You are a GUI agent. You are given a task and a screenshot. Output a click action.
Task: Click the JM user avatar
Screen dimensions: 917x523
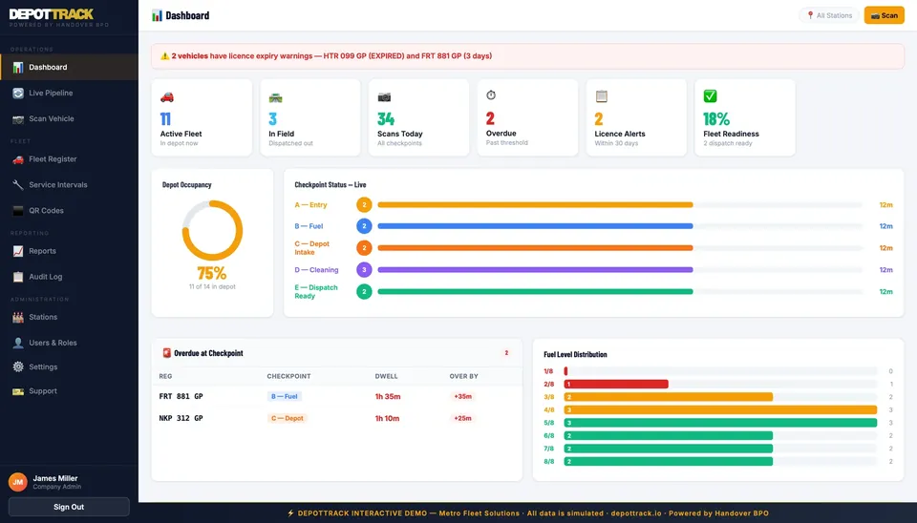point(17,482)
